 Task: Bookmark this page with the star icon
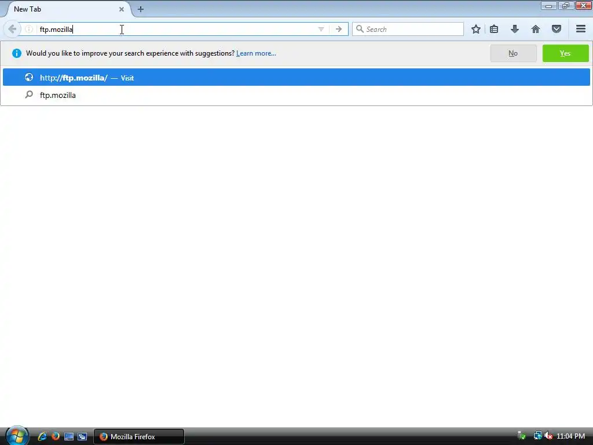(476, 29)
